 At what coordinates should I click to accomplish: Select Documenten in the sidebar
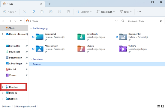pos(14,58)
